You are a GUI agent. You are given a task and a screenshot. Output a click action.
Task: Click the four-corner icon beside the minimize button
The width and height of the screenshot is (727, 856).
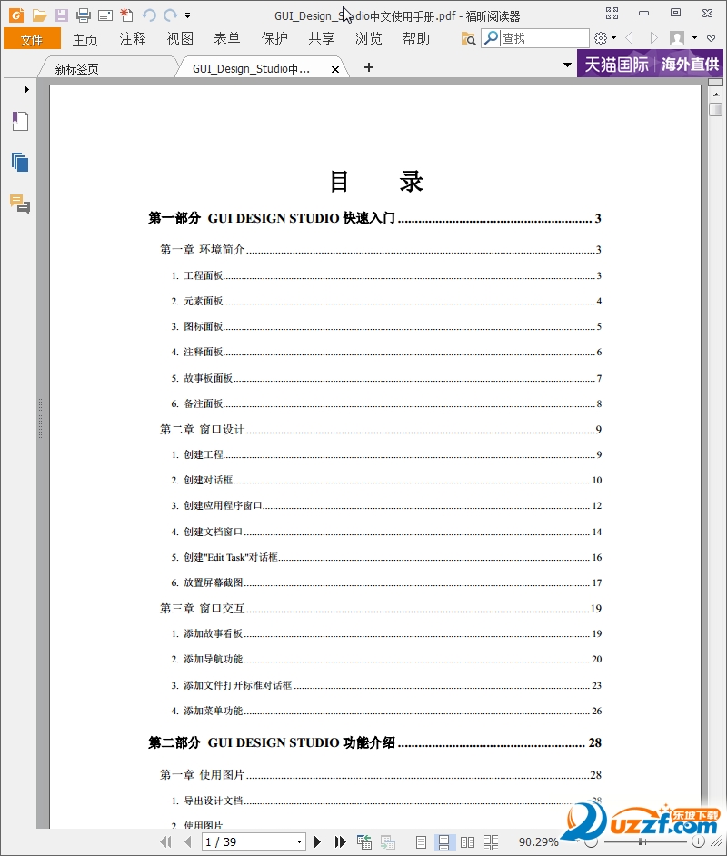pyautogui.click(x=612, y=13)
